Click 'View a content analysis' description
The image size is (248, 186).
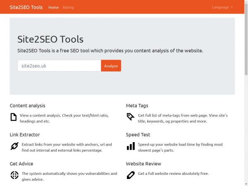point(64,118)
